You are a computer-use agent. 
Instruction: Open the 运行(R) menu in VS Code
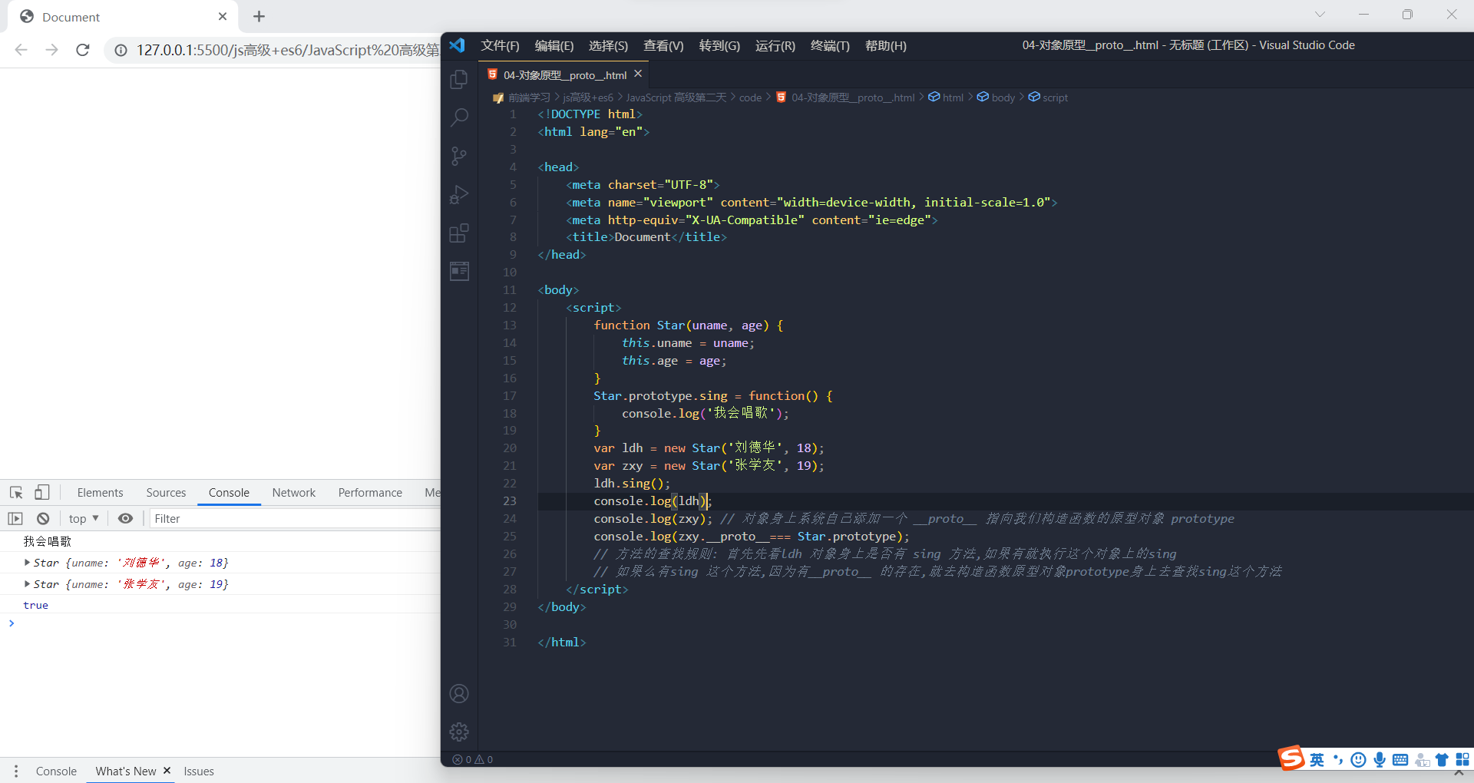(x=775, y=45)
